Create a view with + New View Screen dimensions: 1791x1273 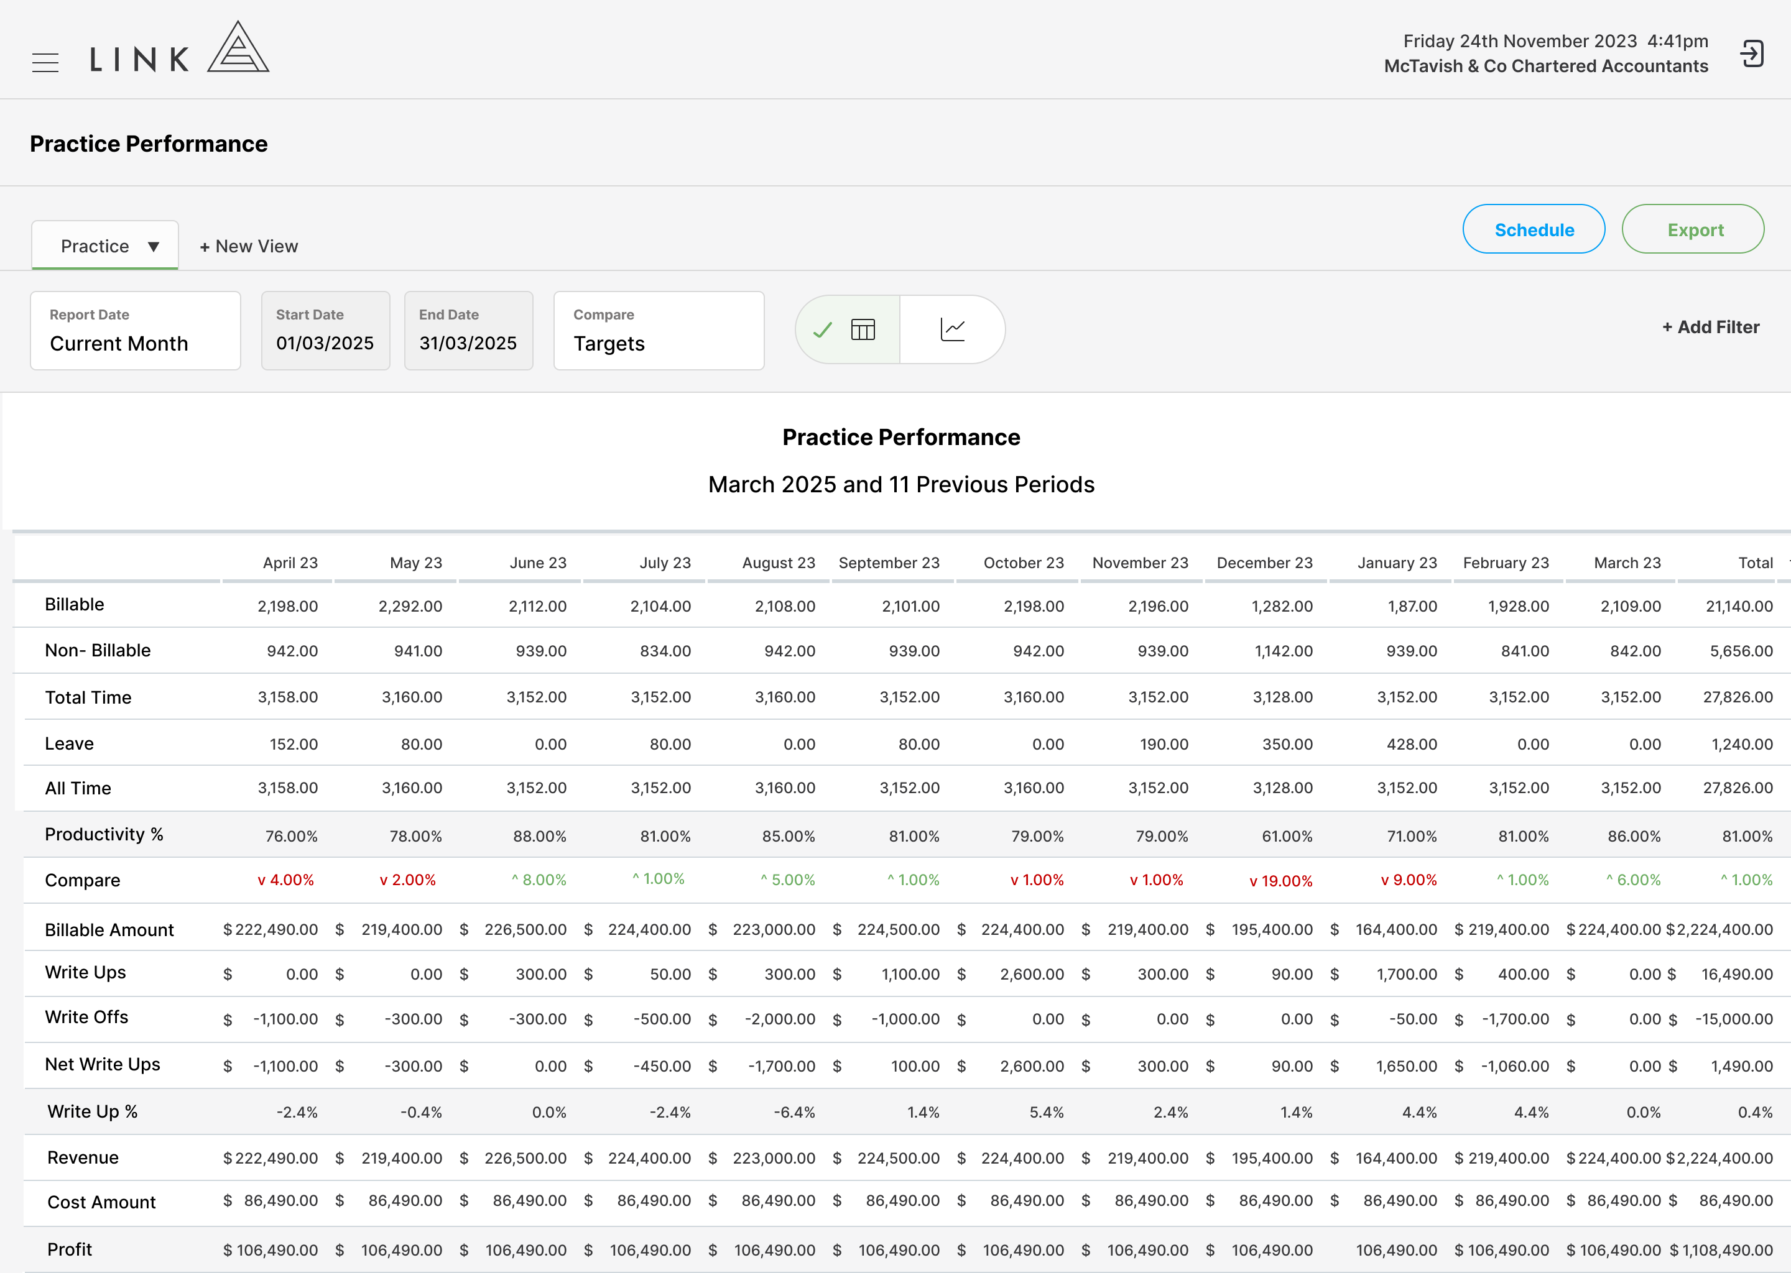[x=249, y=246]
